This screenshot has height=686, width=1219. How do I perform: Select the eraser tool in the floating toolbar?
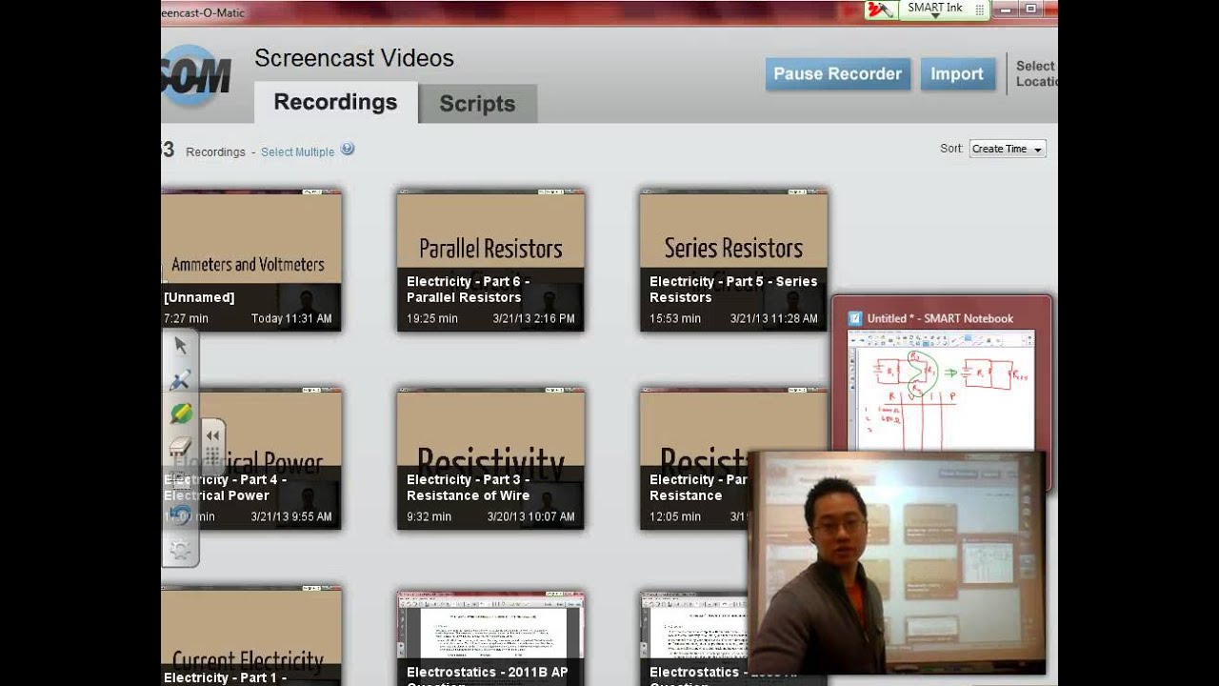pyautogui.click(x=181, y=447)
